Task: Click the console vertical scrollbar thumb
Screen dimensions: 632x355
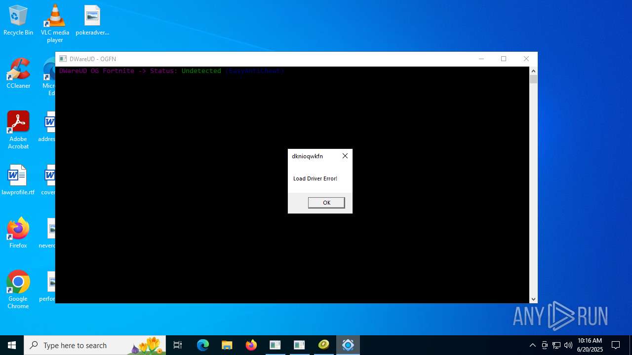Action: pos(533,79)
